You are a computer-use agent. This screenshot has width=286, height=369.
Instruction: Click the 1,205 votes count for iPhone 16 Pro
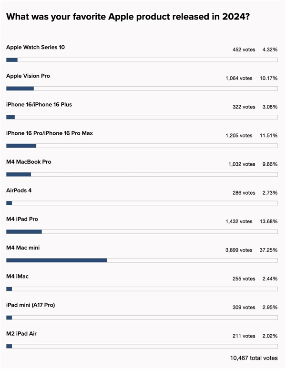point(239,136)
